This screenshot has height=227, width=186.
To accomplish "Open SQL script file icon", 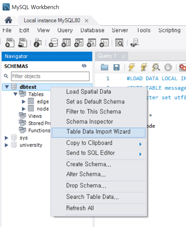I will 22,43.
